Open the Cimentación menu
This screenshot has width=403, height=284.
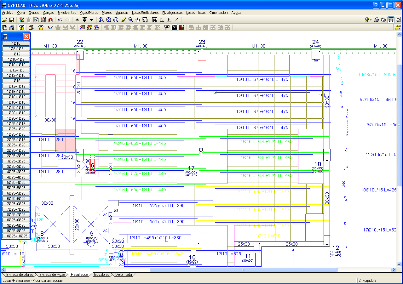[x=218, y=13]
